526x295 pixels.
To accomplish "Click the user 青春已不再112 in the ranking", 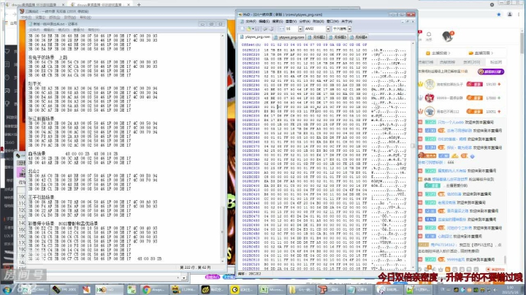I will (448, 111).
